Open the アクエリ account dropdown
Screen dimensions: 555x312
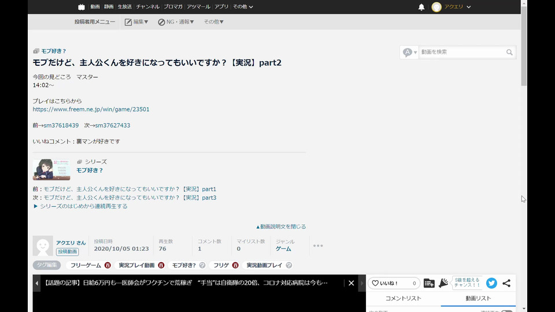458,7
